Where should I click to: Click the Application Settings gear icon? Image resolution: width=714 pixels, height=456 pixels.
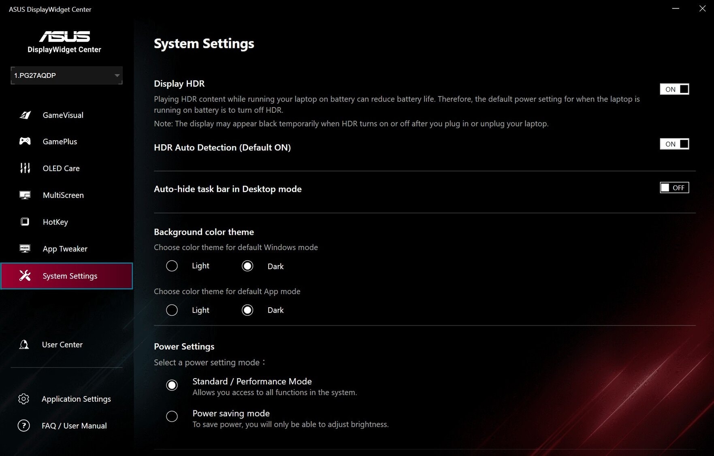coord(24,399)
